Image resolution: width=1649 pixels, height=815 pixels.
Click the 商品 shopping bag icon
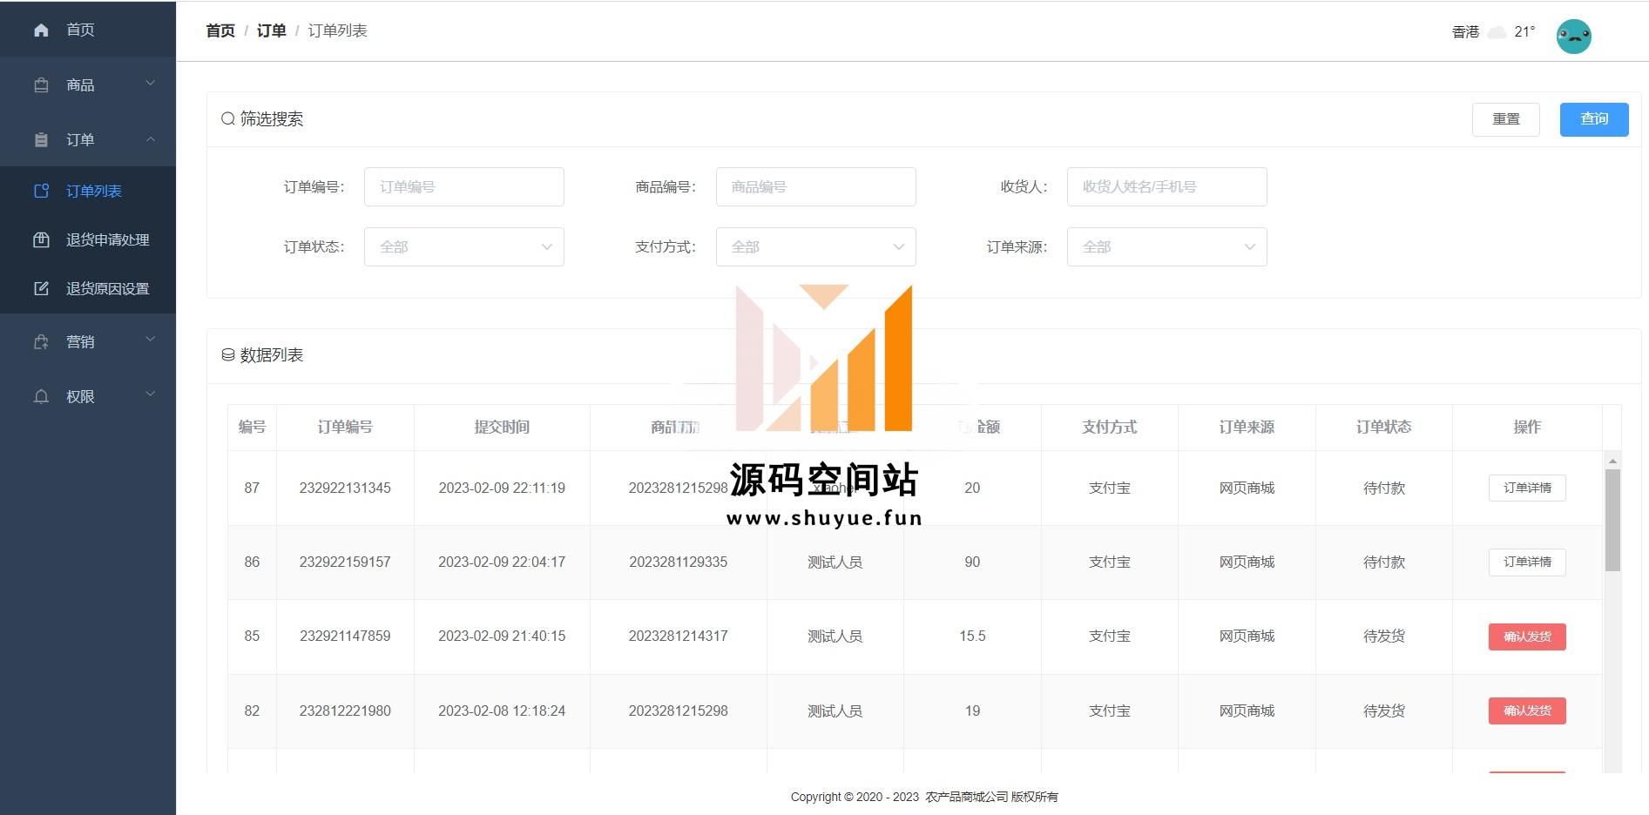click(x=41, y=84)
